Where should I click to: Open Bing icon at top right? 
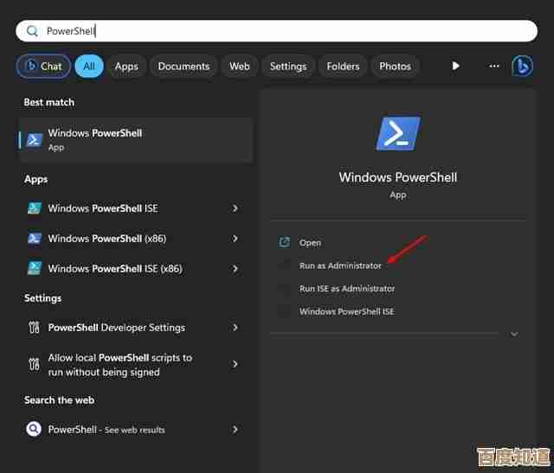point(523,66)
